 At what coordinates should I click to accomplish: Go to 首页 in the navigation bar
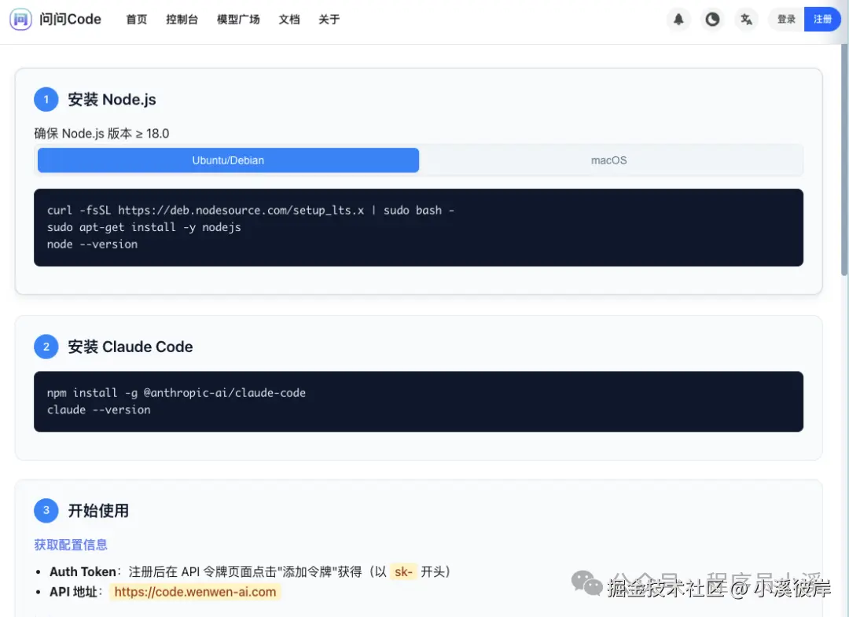click(x=136, y=19)
